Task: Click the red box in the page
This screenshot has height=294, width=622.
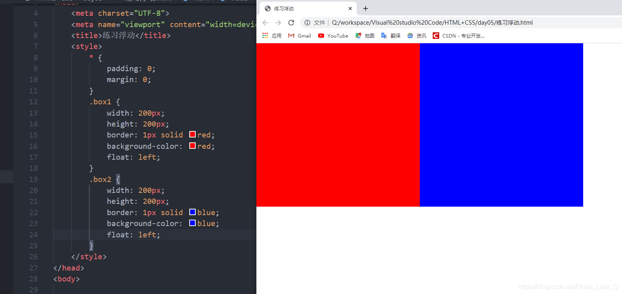Action: pyautogui.click(x=338, y=125)
